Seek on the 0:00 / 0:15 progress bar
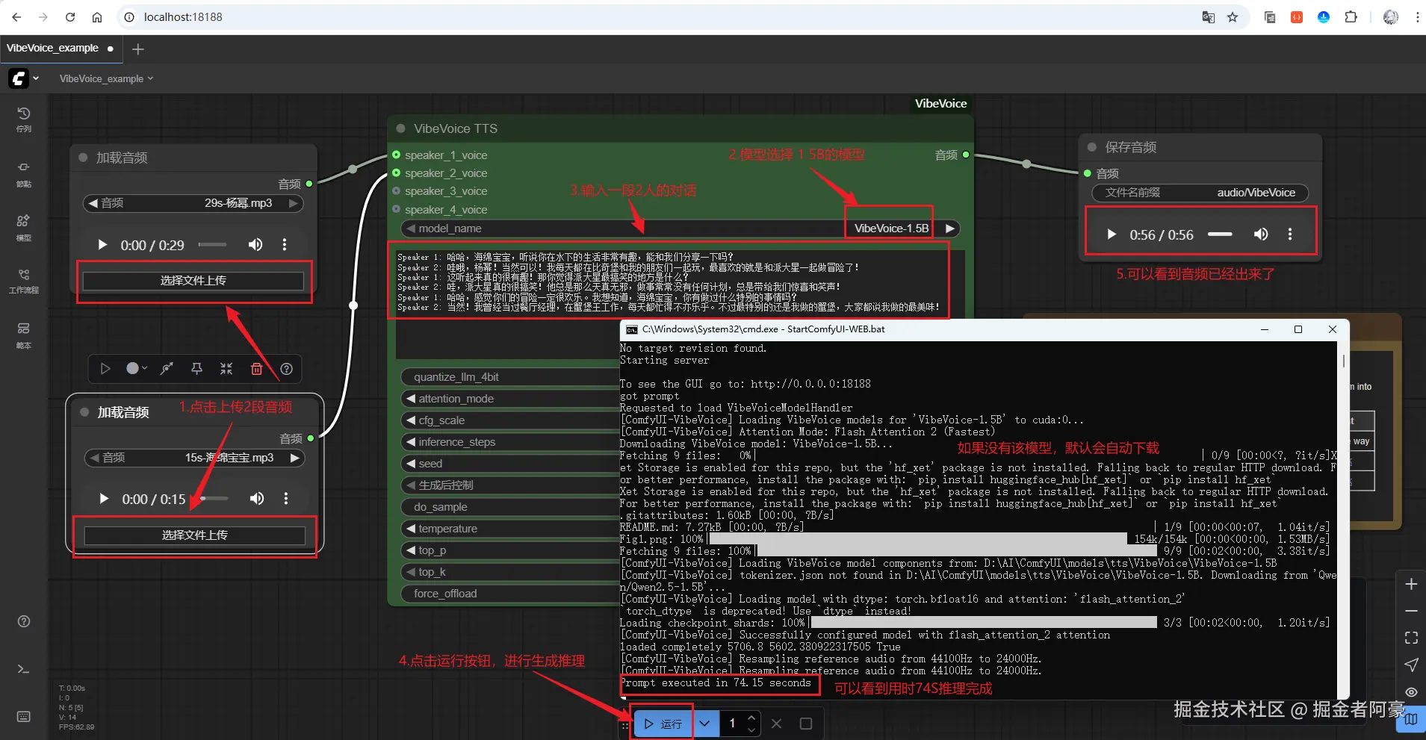1426x740 pixels. coord(214,499)
